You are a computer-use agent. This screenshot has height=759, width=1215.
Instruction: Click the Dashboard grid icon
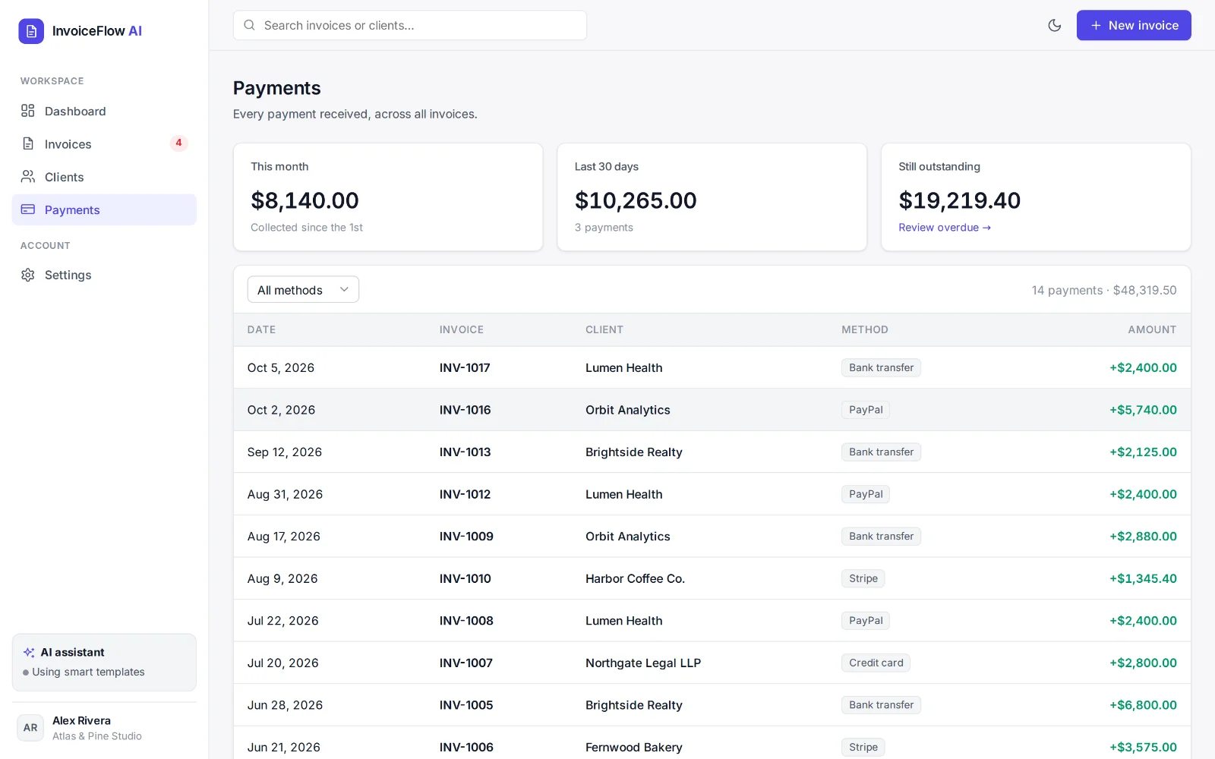[28, 111]
